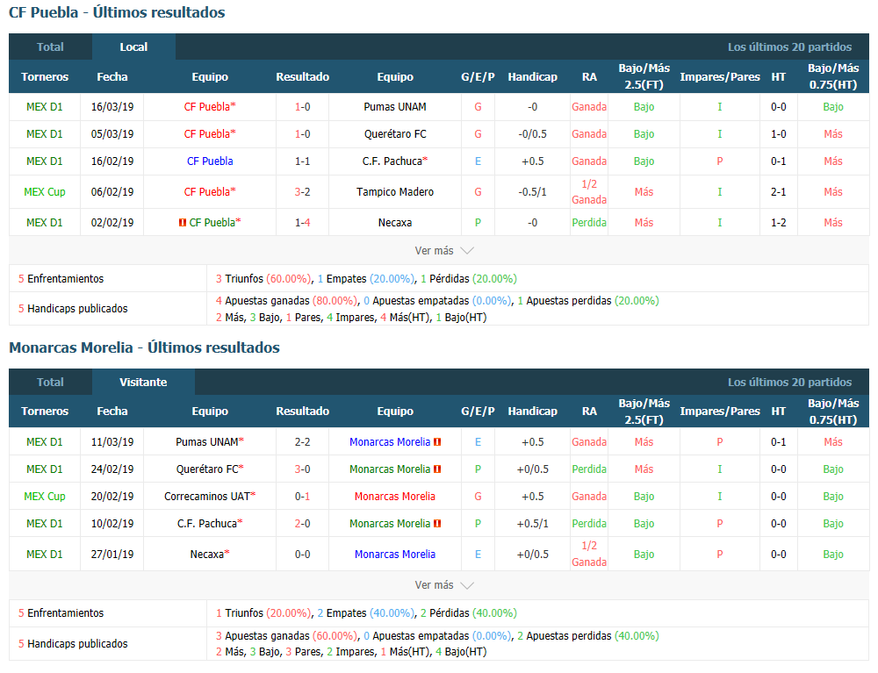Click result 3-2 against Tampico Madero
Viewport: 878px width, 673px height.
point(302,192)
